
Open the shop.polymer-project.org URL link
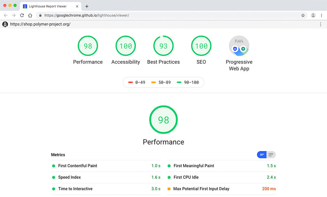pyautogui.click(x=40, y=24)
